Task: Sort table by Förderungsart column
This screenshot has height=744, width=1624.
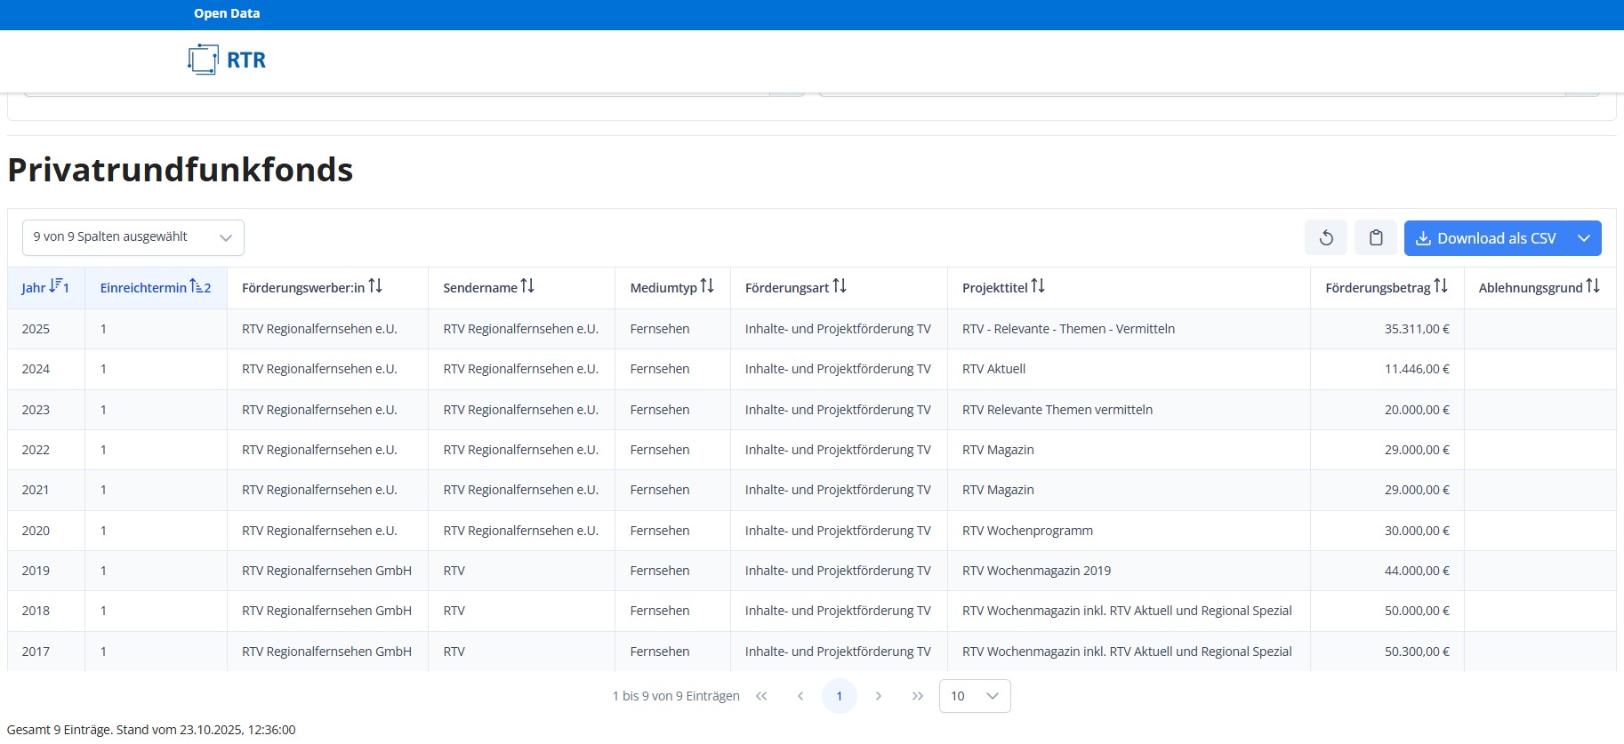Action: 840,286
